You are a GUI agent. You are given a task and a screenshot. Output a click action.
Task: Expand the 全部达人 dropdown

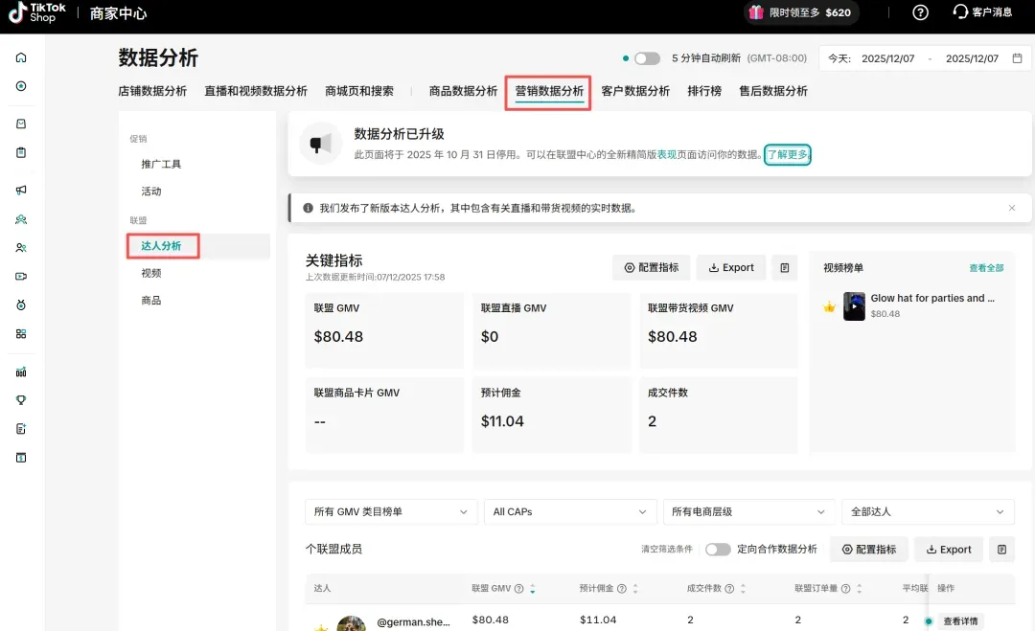pyautogui.click(x=928, y=511)
